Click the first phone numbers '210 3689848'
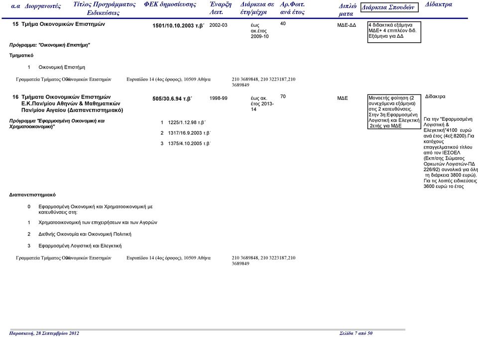Viewport: 478px width, 337px height. coord(263,82)
